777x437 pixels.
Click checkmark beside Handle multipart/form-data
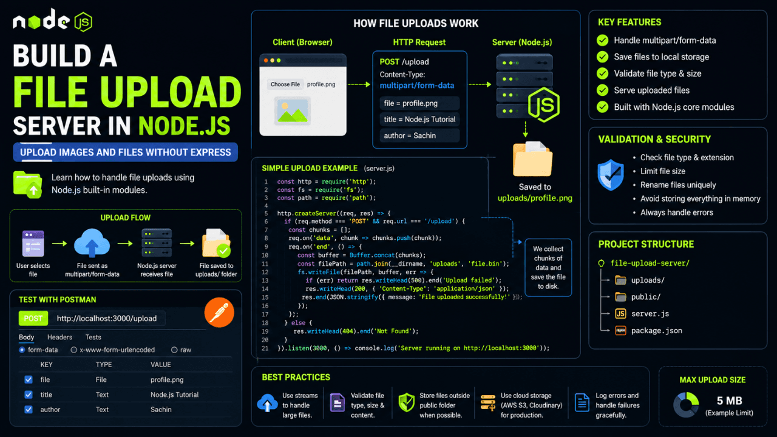pyautogui.click(x=602, y=40)
